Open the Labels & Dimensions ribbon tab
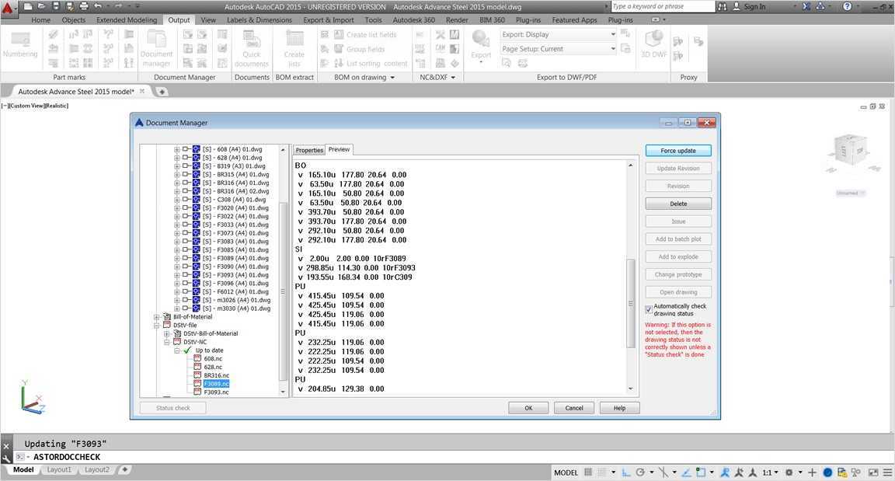 coord(259,20)
